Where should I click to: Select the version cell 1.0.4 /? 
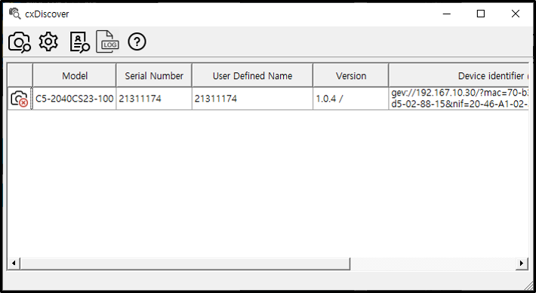pyautogui.click(x=351, y=99)
